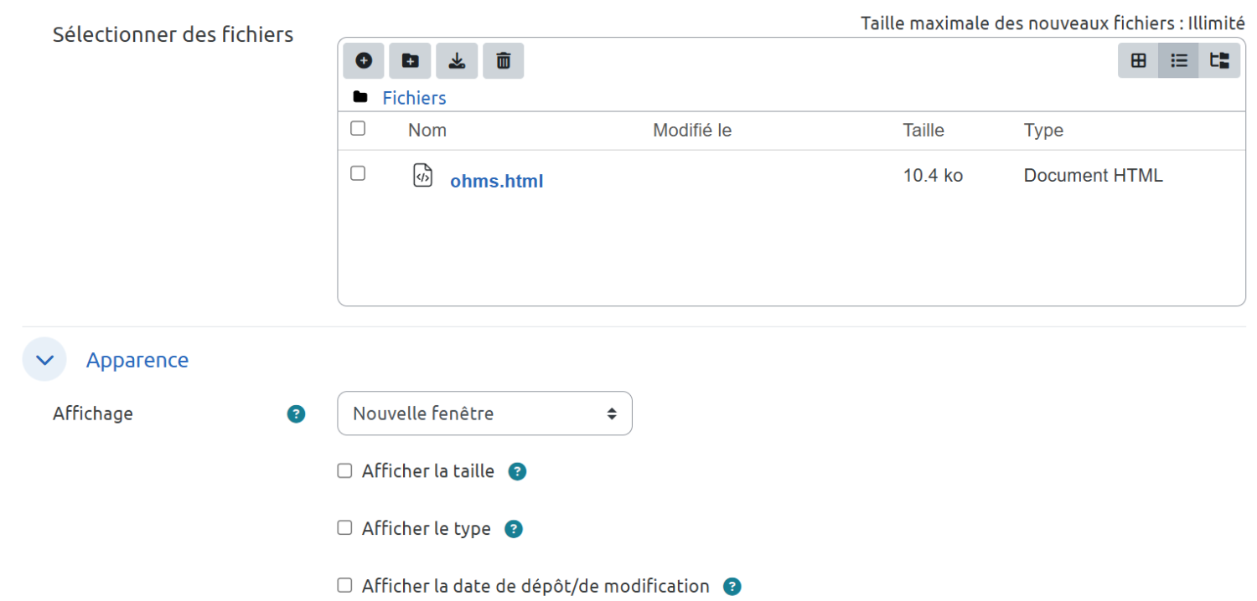Create a new folder with folder icon
The width and height of the screenshot is (1257, 601).
coord(410,61)
